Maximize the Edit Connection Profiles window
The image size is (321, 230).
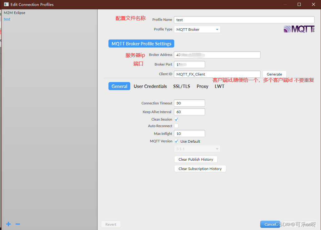pos(299,4)
